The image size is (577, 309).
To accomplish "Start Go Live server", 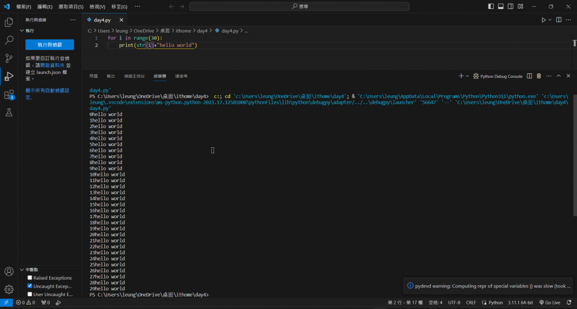I will (550, 303).
